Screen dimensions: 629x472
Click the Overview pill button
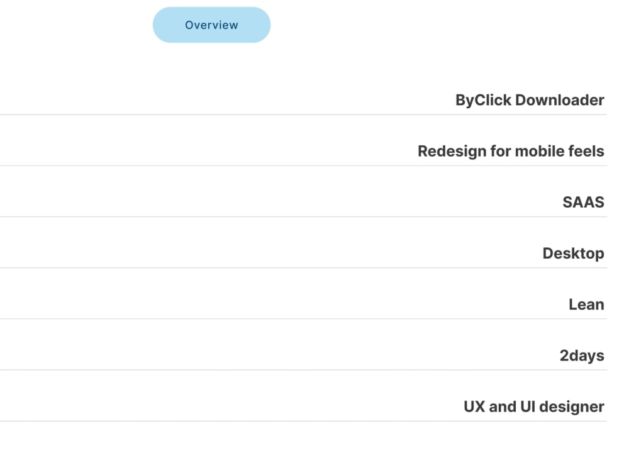coord(211,25)
